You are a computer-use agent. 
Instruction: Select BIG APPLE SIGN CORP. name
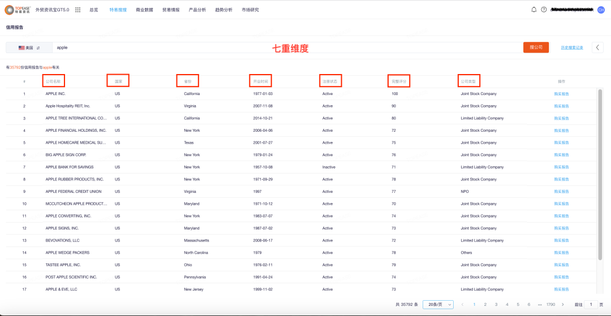66,155
